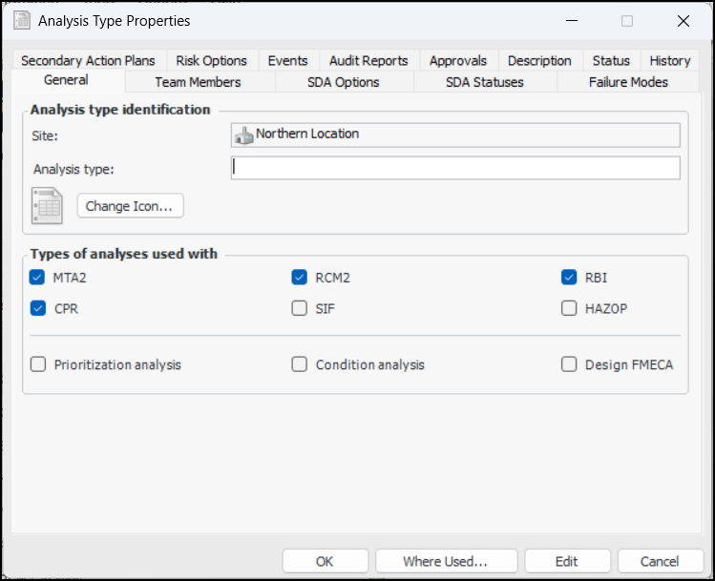Enable the HAZOP checkbox
The image size is (715, 581).
pyautogui.click(x=569, y=309)
